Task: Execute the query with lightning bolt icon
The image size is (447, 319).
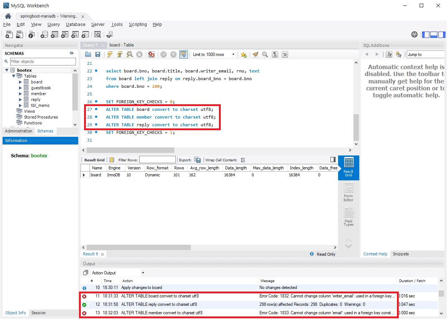Action: [110, 55]
